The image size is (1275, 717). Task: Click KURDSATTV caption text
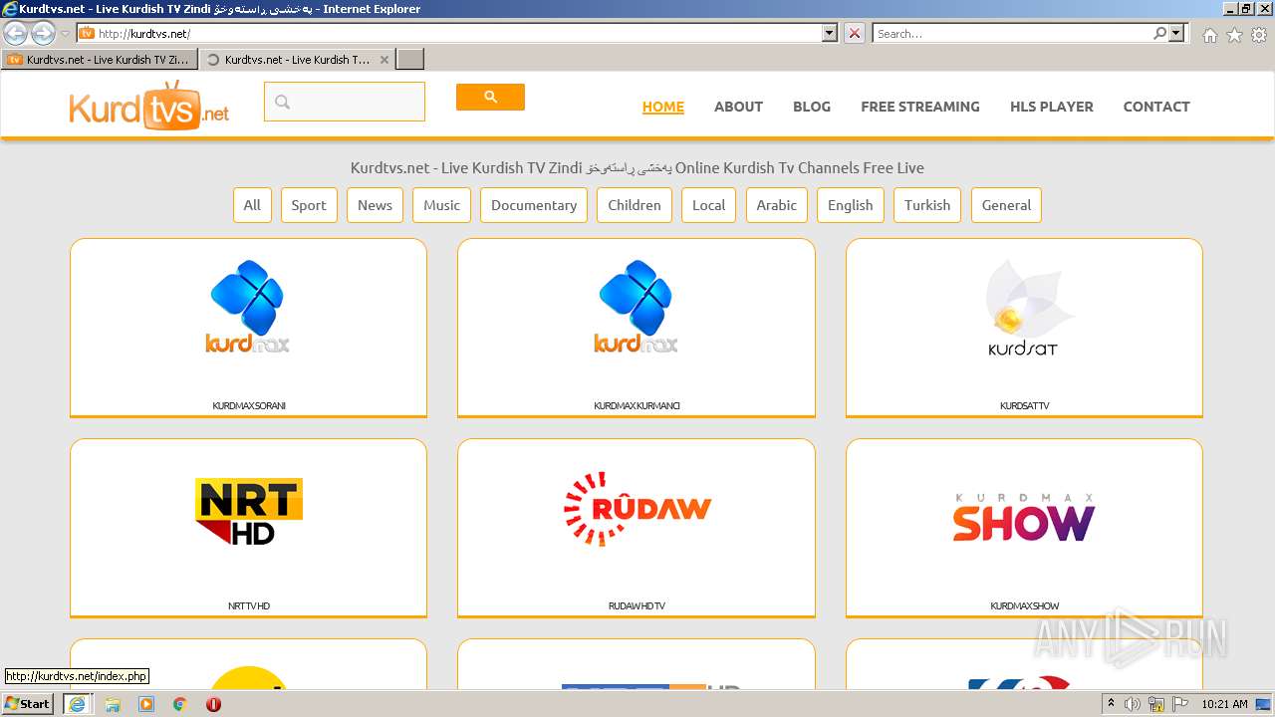(x=1024, y=406)
